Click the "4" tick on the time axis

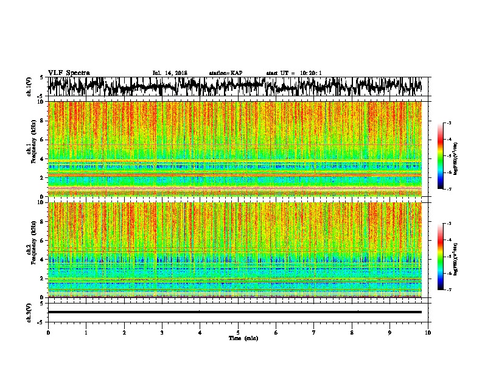(200, 333)
